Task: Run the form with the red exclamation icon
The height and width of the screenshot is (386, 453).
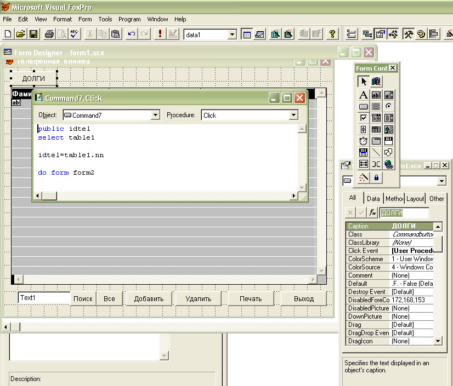Action: [160, 34]
